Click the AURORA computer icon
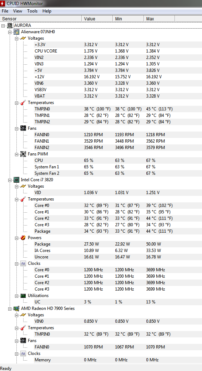202x371 pixels. pyautogui.click(x=10, y=25)
